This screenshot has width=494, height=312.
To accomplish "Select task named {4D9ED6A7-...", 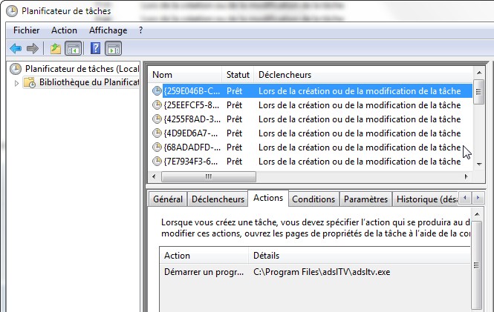I will pos(191,133).
